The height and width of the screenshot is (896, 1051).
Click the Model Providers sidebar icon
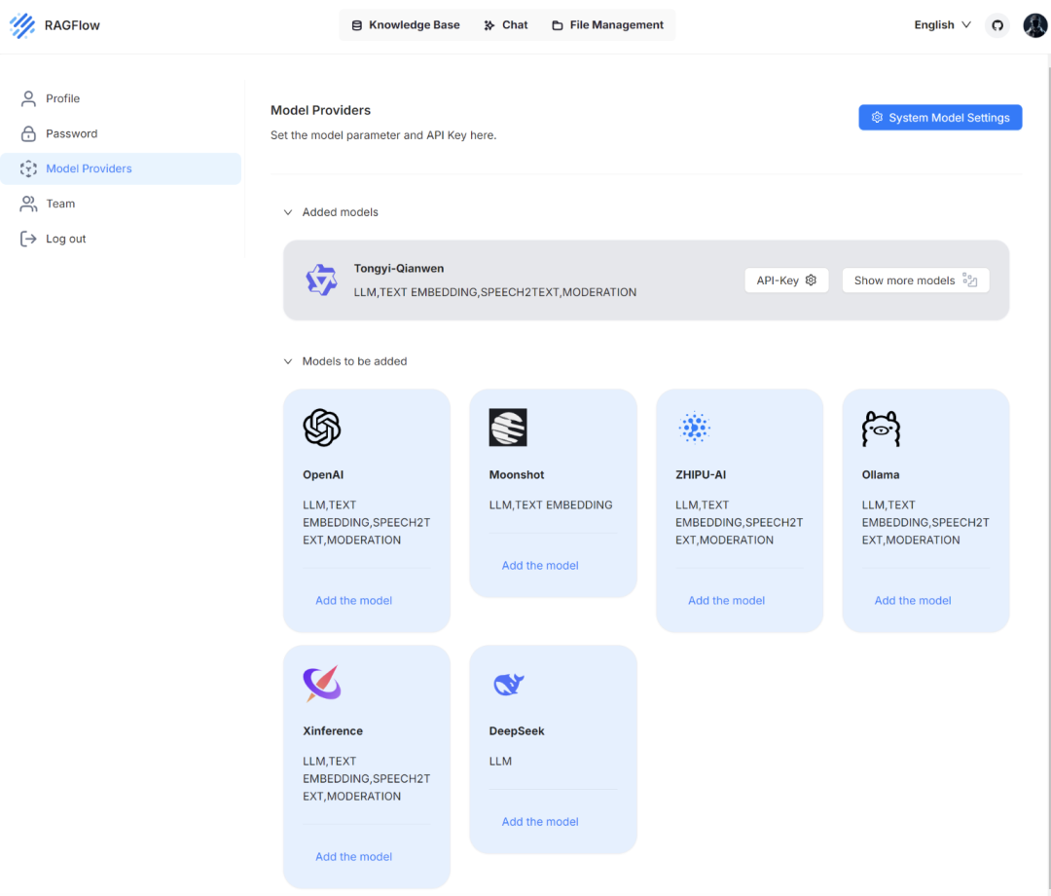click(x=28, y=168)
